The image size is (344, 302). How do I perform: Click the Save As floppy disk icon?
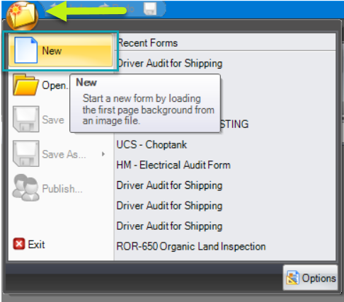coord(25,153)
